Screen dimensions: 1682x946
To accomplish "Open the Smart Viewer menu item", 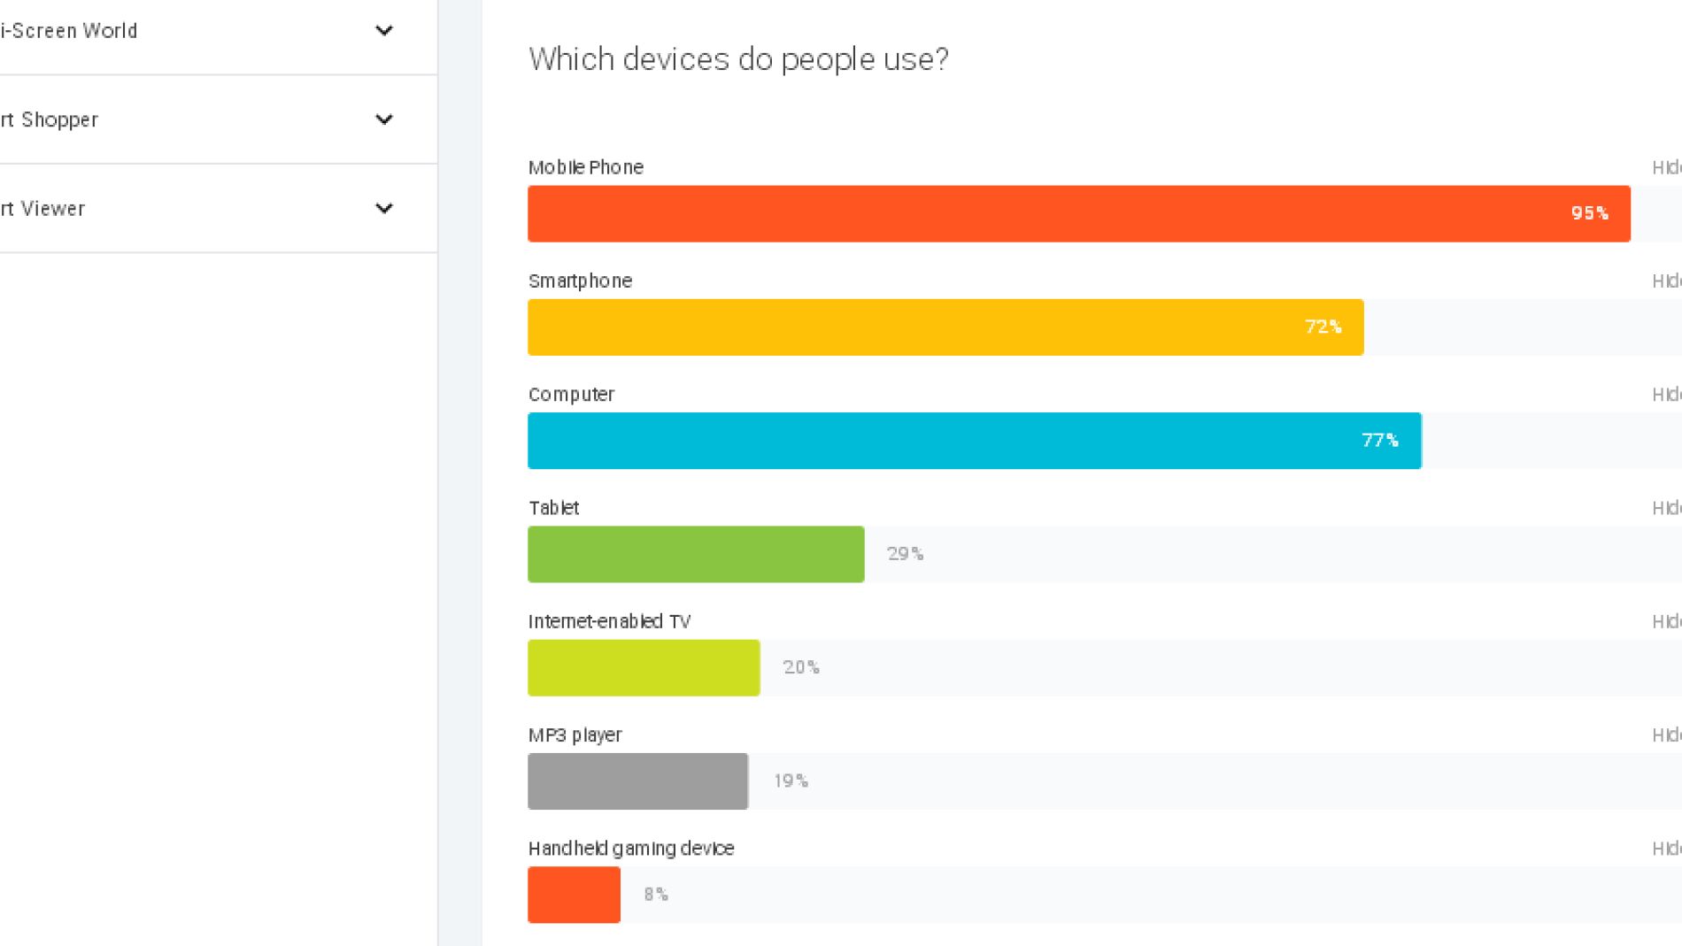I will point(43,209).
